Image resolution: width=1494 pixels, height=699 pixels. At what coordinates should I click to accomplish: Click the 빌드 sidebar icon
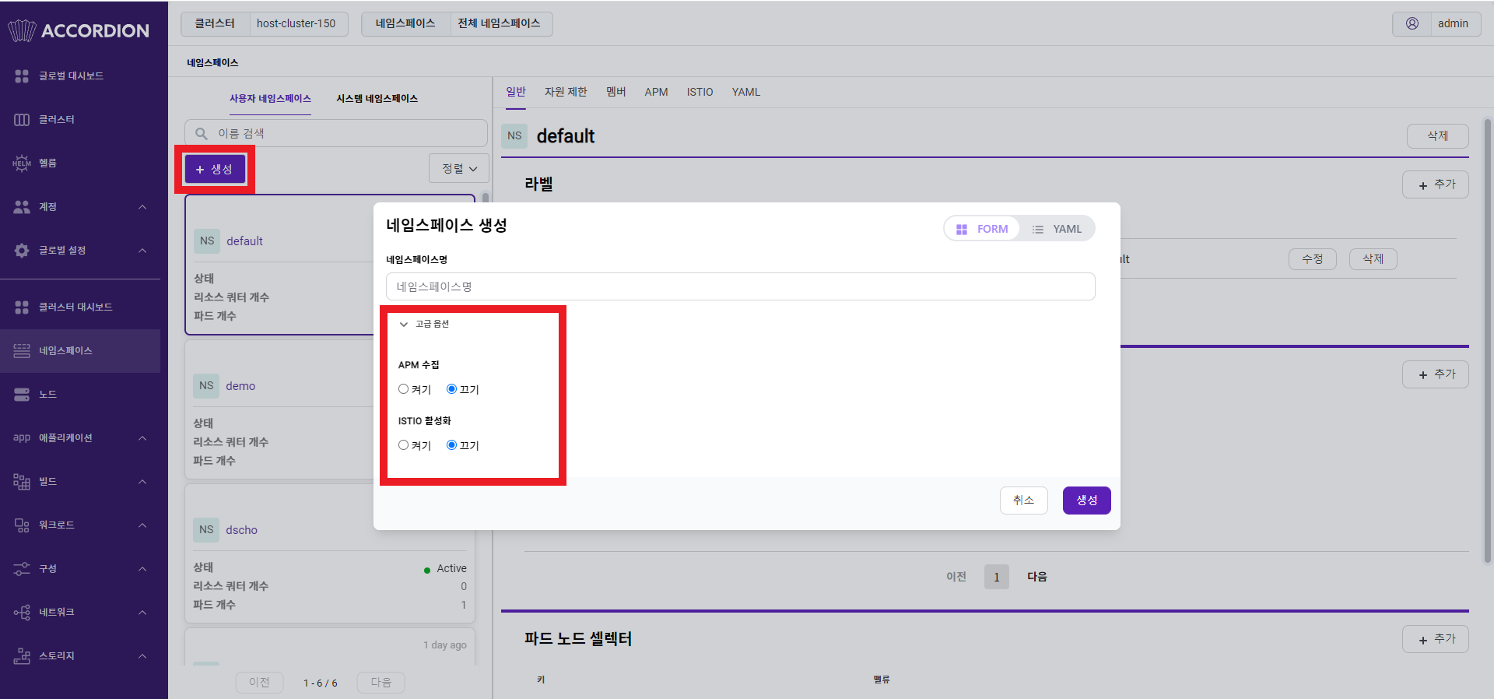22,481
